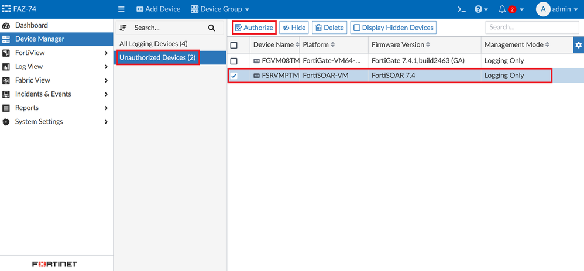Check the FGVM08TM row checkbox
The width and height of the screenshot is (584, 271).
(x=234, y=61)
